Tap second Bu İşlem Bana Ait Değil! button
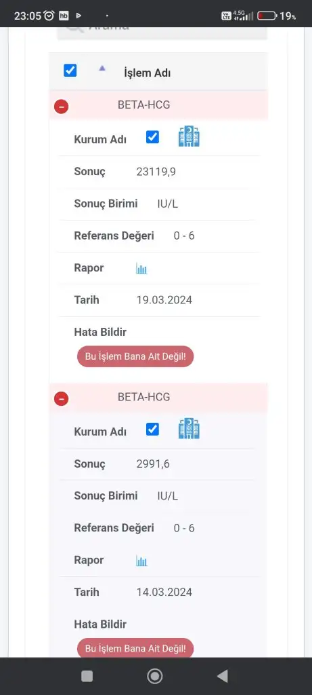 (x=135, y=648)
